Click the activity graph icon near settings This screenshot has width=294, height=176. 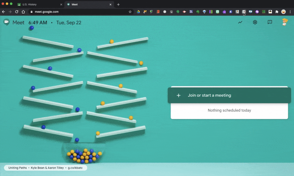click(240, 22)
